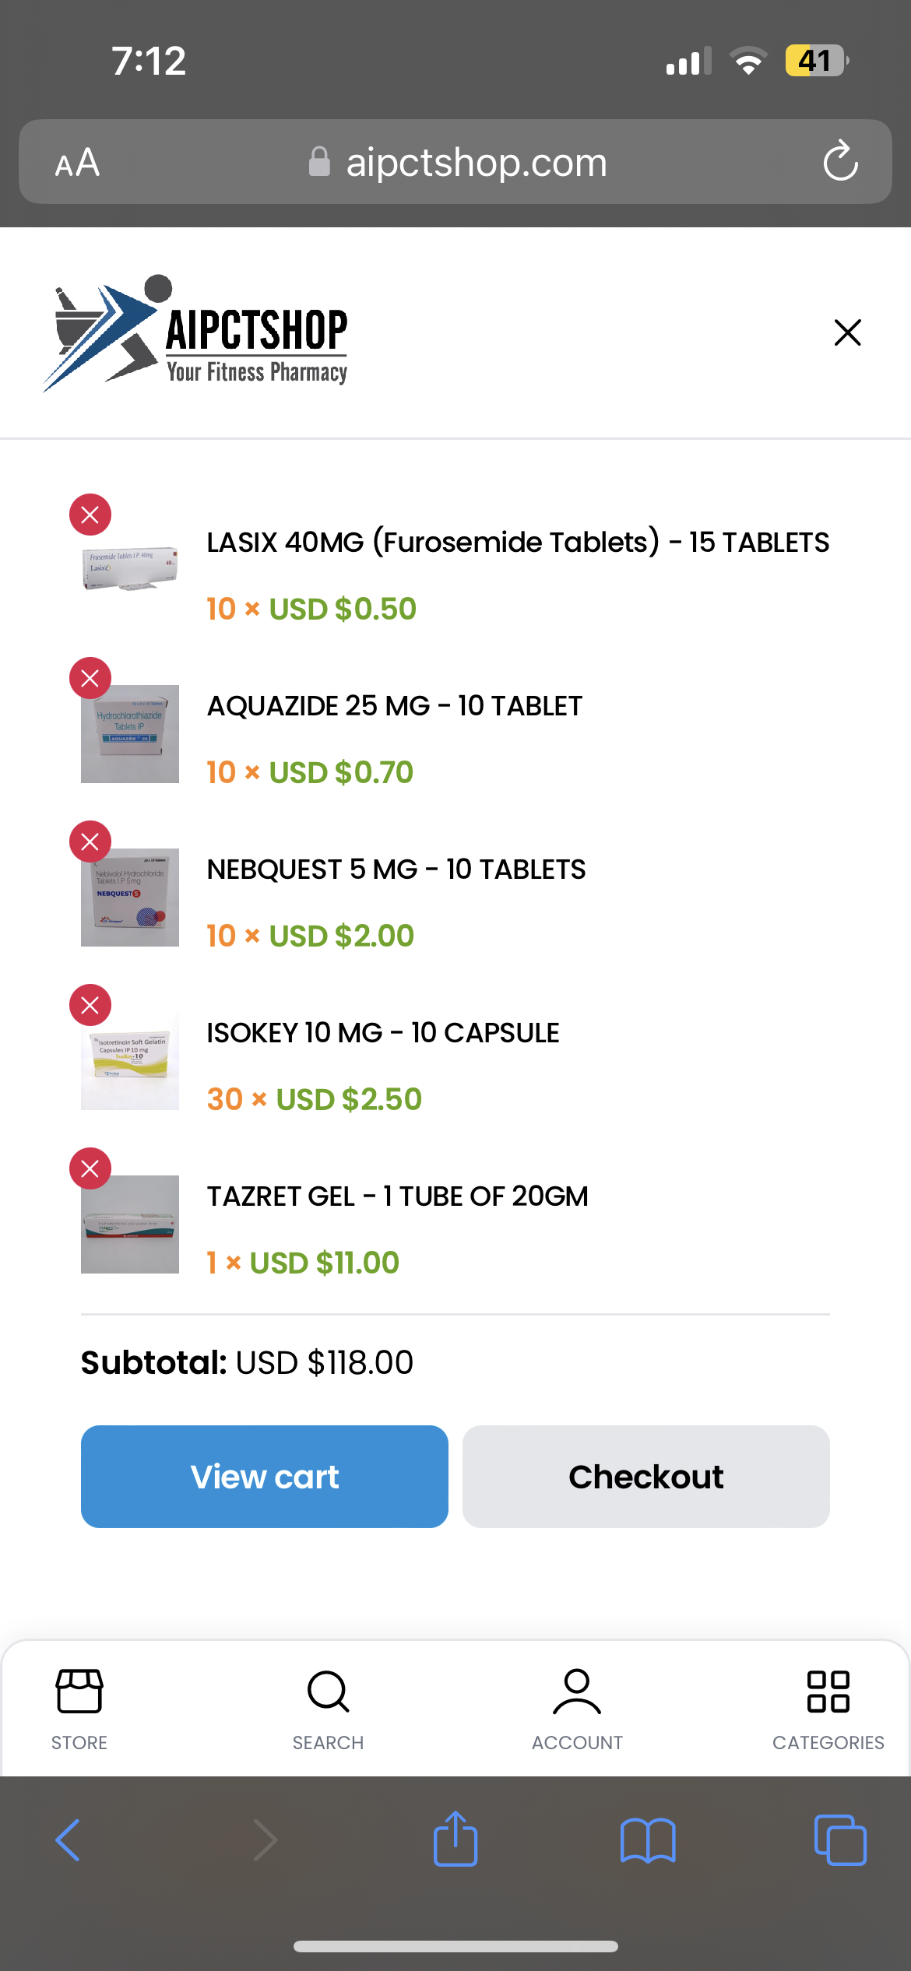Remove Lasix 40mg from the cart
The height and width of the screenshot is (1971, 911).
[x=90, y=515]
